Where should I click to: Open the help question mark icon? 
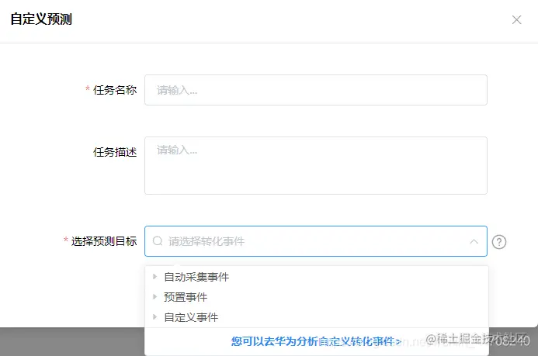point(499,242)
